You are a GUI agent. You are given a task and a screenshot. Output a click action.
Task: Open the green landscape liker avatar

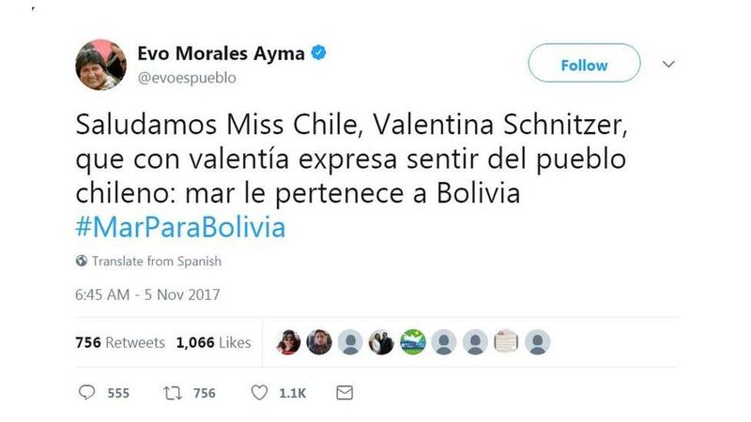pyautogui.click(x=413, y=342)
